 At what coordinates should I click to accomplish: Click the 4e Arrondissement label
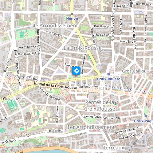pyautogui.click(x=55, y=25)
